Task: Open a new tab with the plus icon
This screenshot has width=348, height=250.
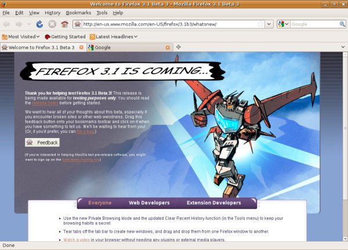Action: pyautogui.click(x=179, y=47)
